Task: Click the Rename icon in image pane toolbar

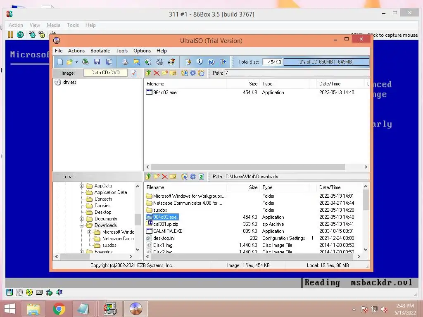Action: tap(173, 73)
